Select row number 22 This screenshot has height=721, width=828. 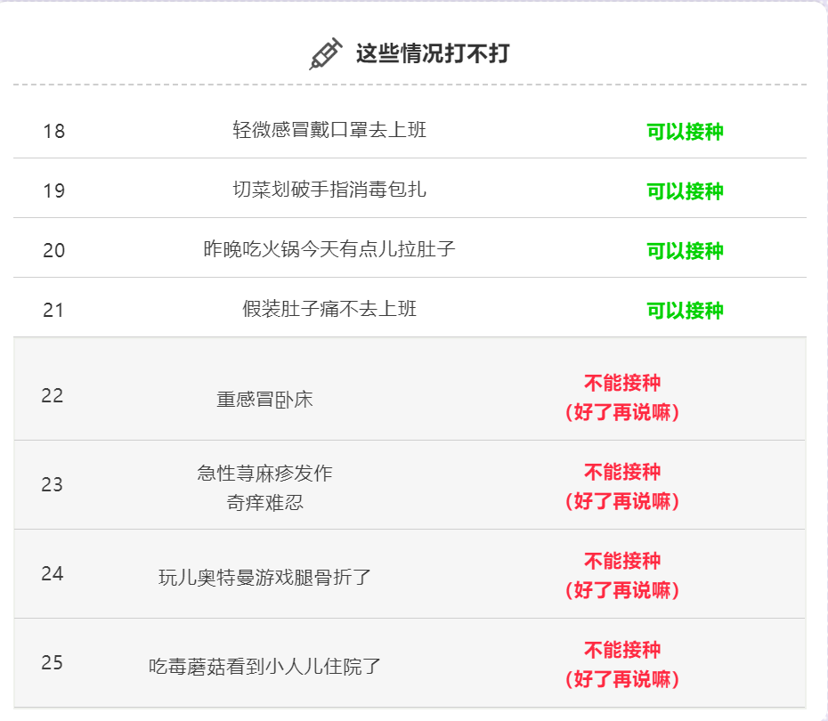pos(53,395)
